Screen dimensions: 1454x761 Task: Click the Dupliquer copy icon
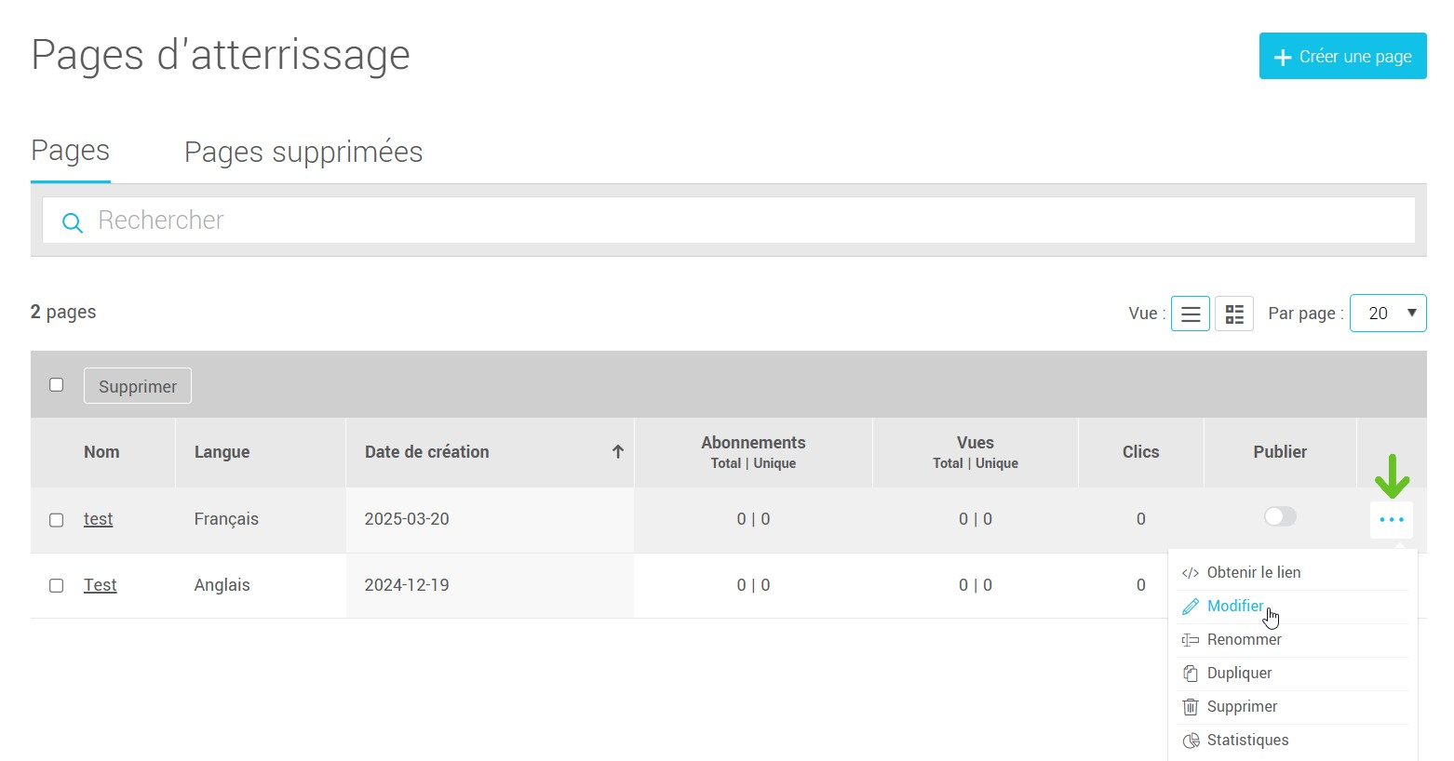click(1190, 674)
